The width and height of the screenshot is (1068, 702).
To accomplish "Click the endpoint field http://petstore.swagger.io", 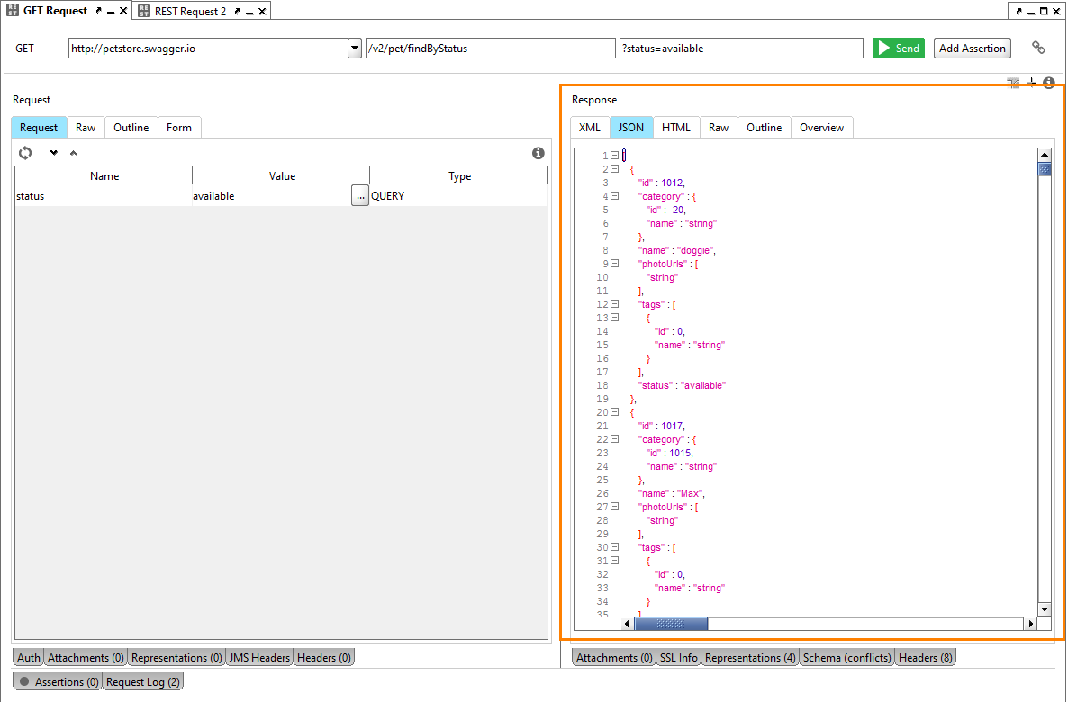I will [208, 49].
